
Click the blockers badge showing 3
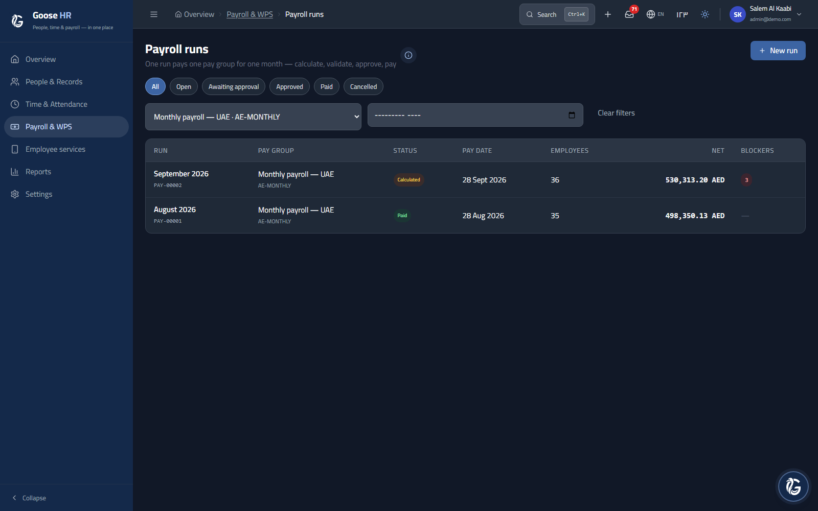(746, 180)
